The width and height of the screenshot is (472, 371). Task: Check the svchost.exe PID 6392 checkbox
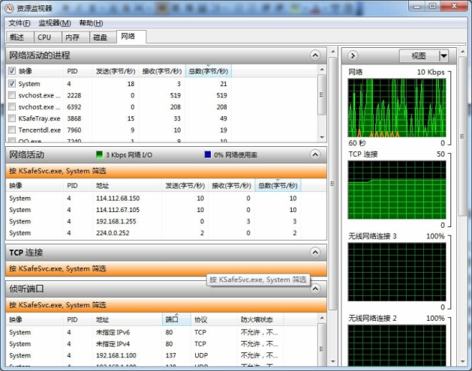(12, 106)
